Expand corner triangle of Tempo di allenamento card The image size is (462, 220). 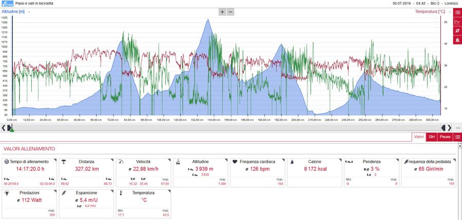coord(55,160)
